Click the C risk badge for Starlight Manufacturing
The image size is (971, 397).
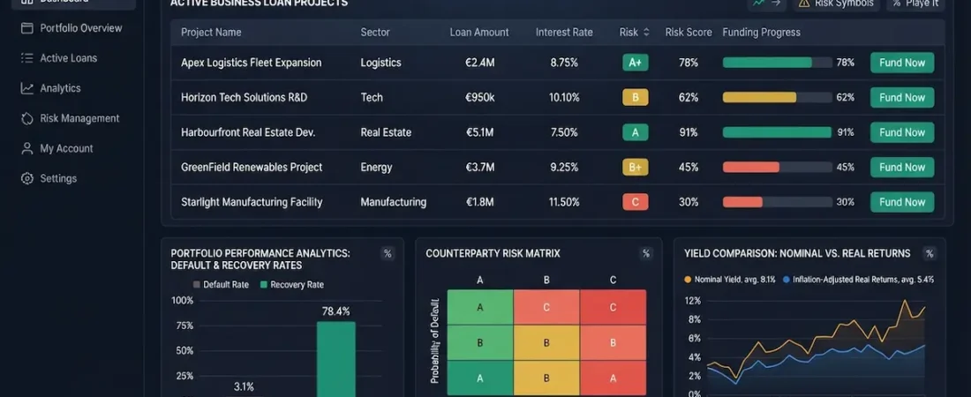(636, 202)
